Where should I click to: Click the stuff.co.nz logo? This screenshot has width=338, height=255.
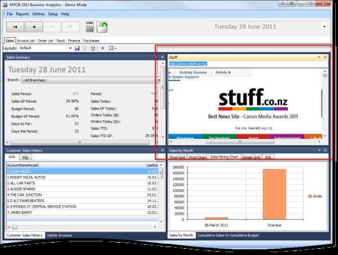tap(253, 99)
